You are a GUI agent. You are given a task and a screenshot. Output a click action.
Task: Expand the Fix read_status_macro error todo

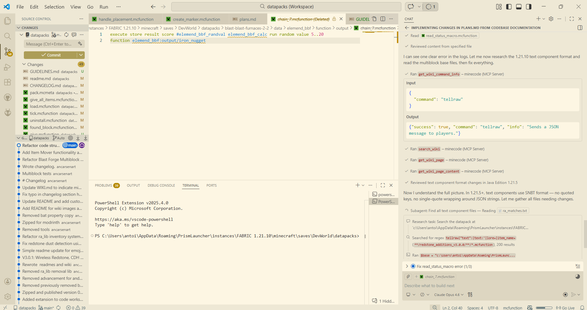[x=407, y=266]
